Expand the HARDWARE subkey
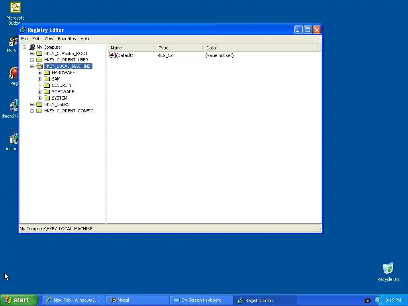 click(x=39, y=73)
